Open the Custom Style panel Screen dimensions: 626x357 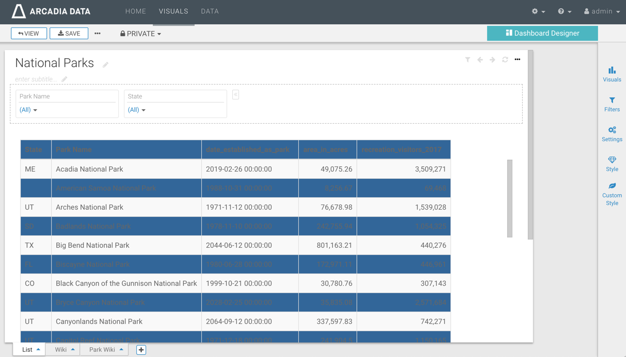tap(612, 194)
